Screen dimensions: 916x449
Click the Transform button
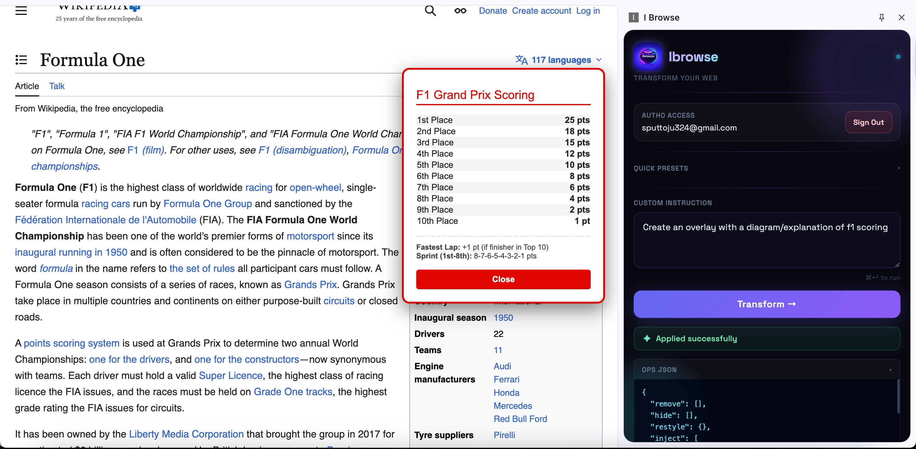[767, 304]
